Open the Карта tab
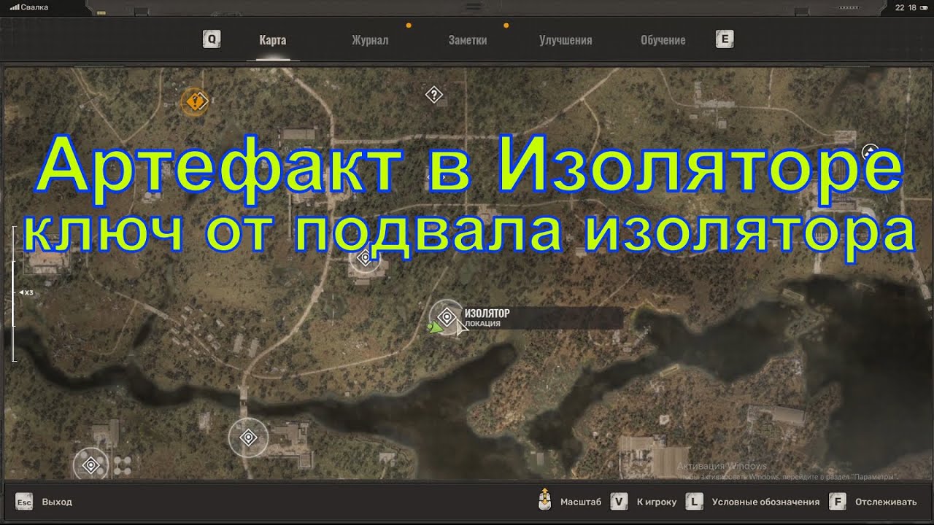934x525 pixels. [x=272, y=40]
